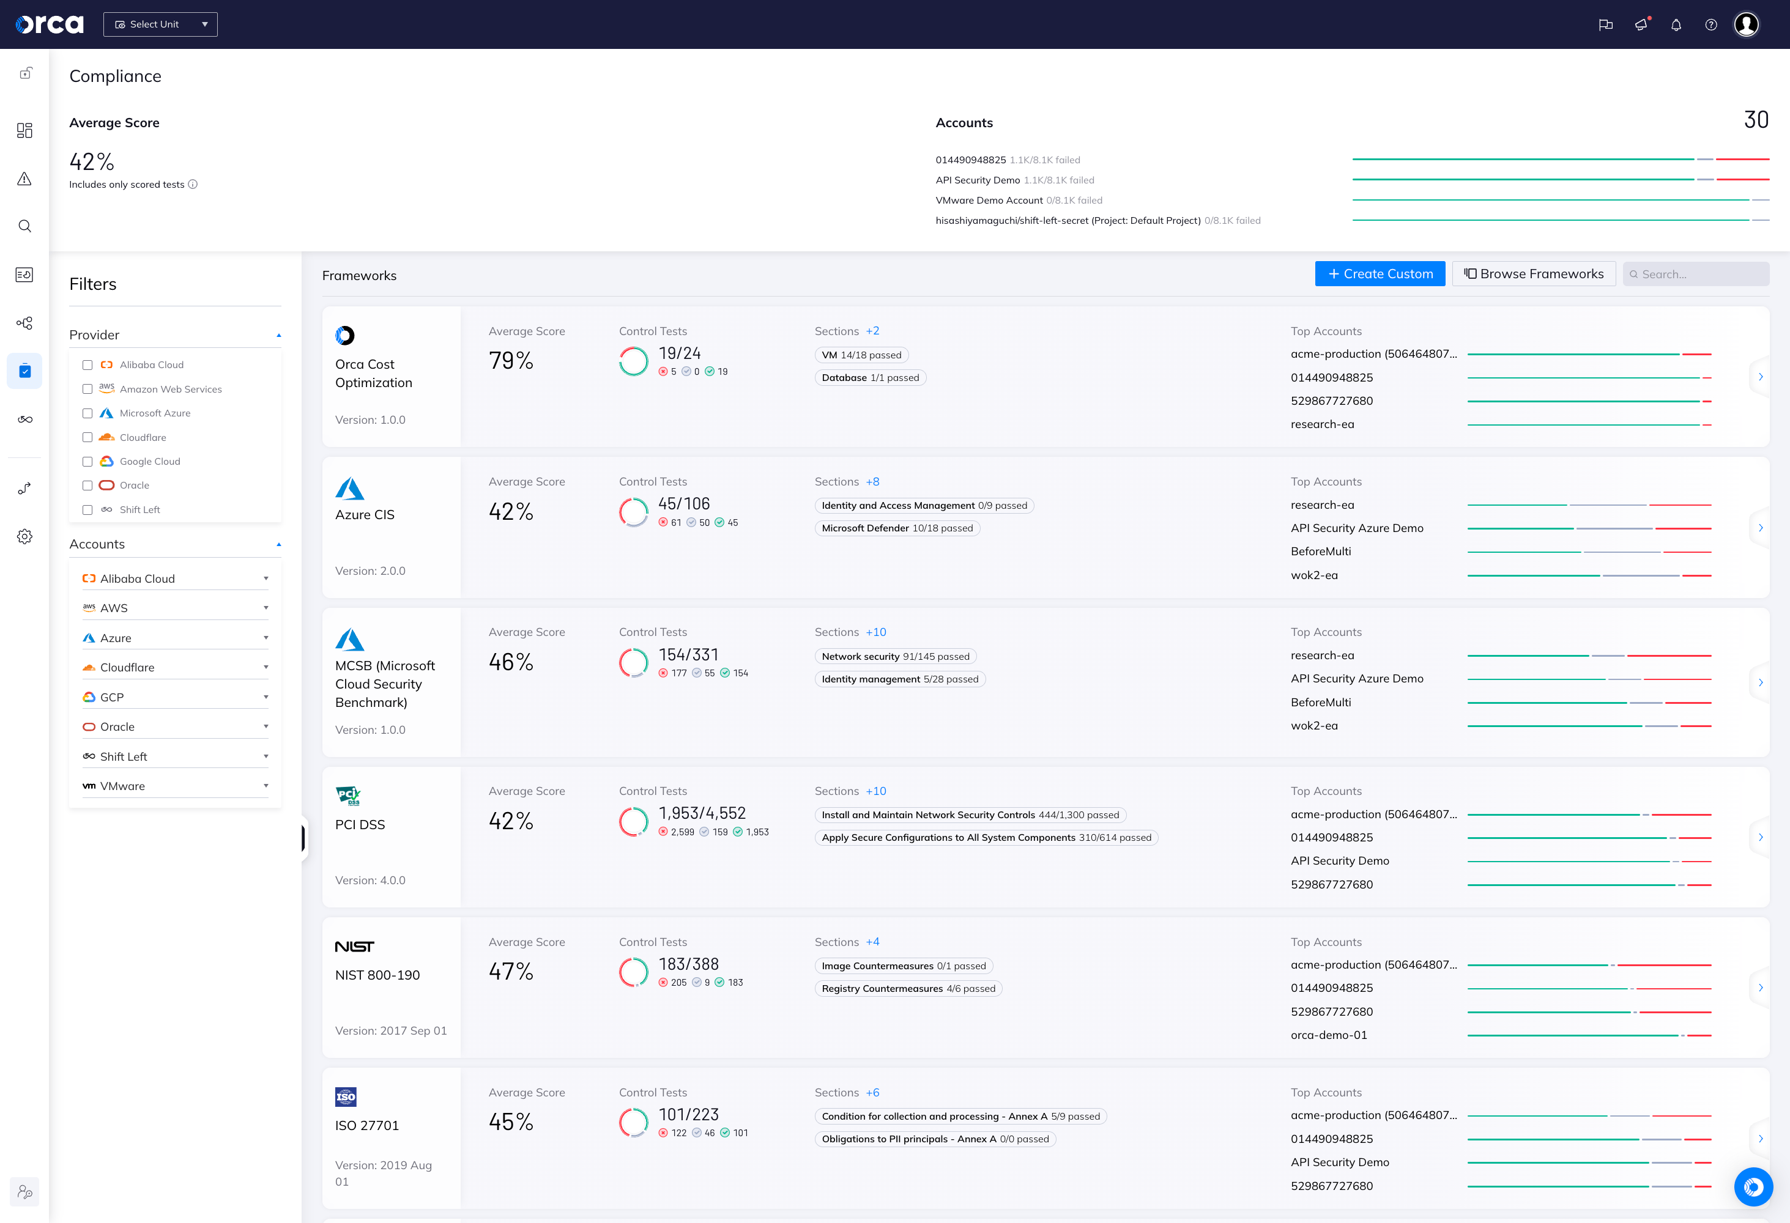The height and width of the screenshot is (1223, 1790).
Task: Click the PCI DSS average score donut chart
Action: click(633, 821)
